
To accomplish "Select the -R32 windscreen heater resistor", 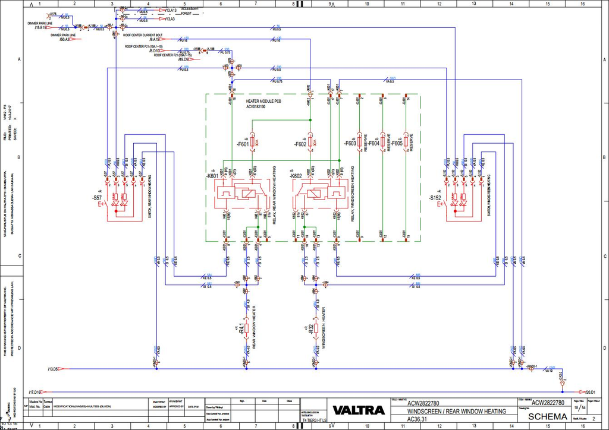I will pos(316,329).
